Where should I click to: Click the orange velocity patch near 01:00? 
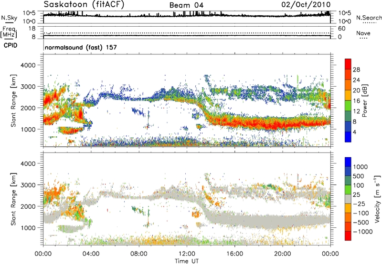pyautogui.click(x=54, y=192)
